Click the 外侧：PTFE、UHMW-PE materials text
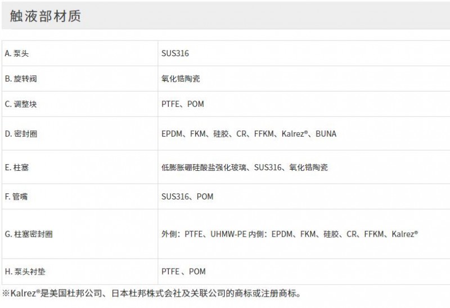This screenshot has width=450, height=308. [204, 234]
